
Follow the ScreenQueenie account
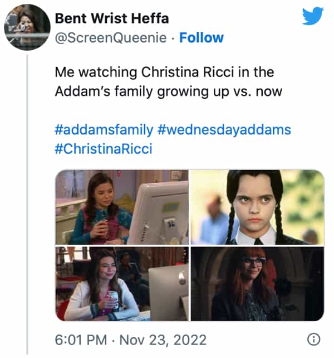tap(202, 38)
